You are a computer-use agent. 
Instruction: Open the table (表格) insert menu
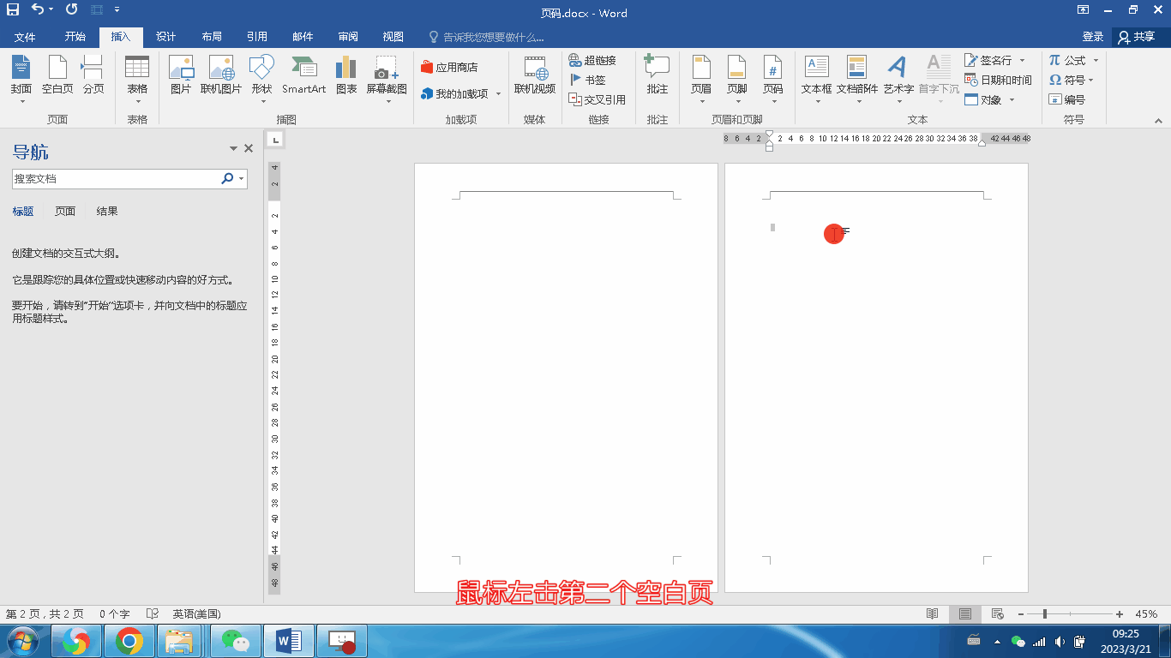(x=137, y=79)
